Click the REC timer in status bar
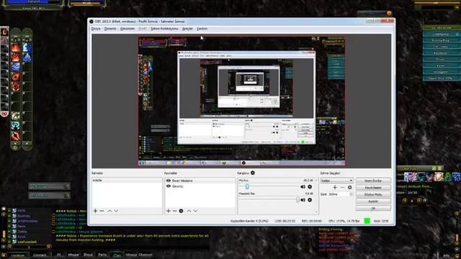 (312, 221)
